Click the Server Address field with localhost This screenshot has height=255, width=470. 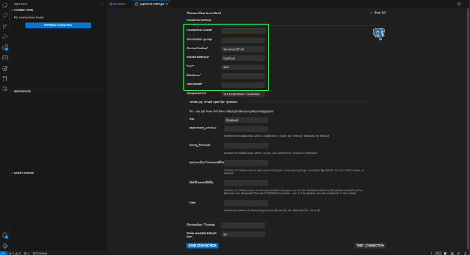point(243,58)
